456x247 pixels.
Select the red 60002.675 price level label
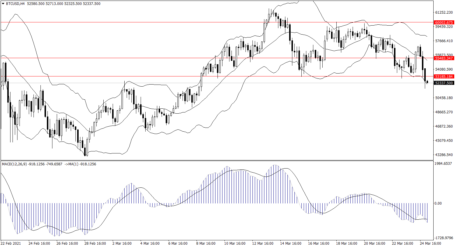[444, 22]
